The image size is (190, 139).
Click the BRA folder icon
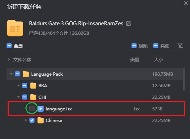(33, 85)
